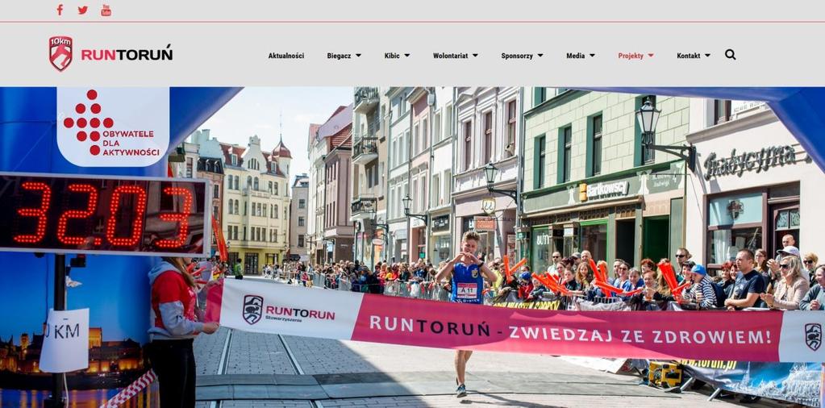Expand the Kontakt dropdown arrow
The width and height of the screenshot is (825, 408).
[707, 55]
